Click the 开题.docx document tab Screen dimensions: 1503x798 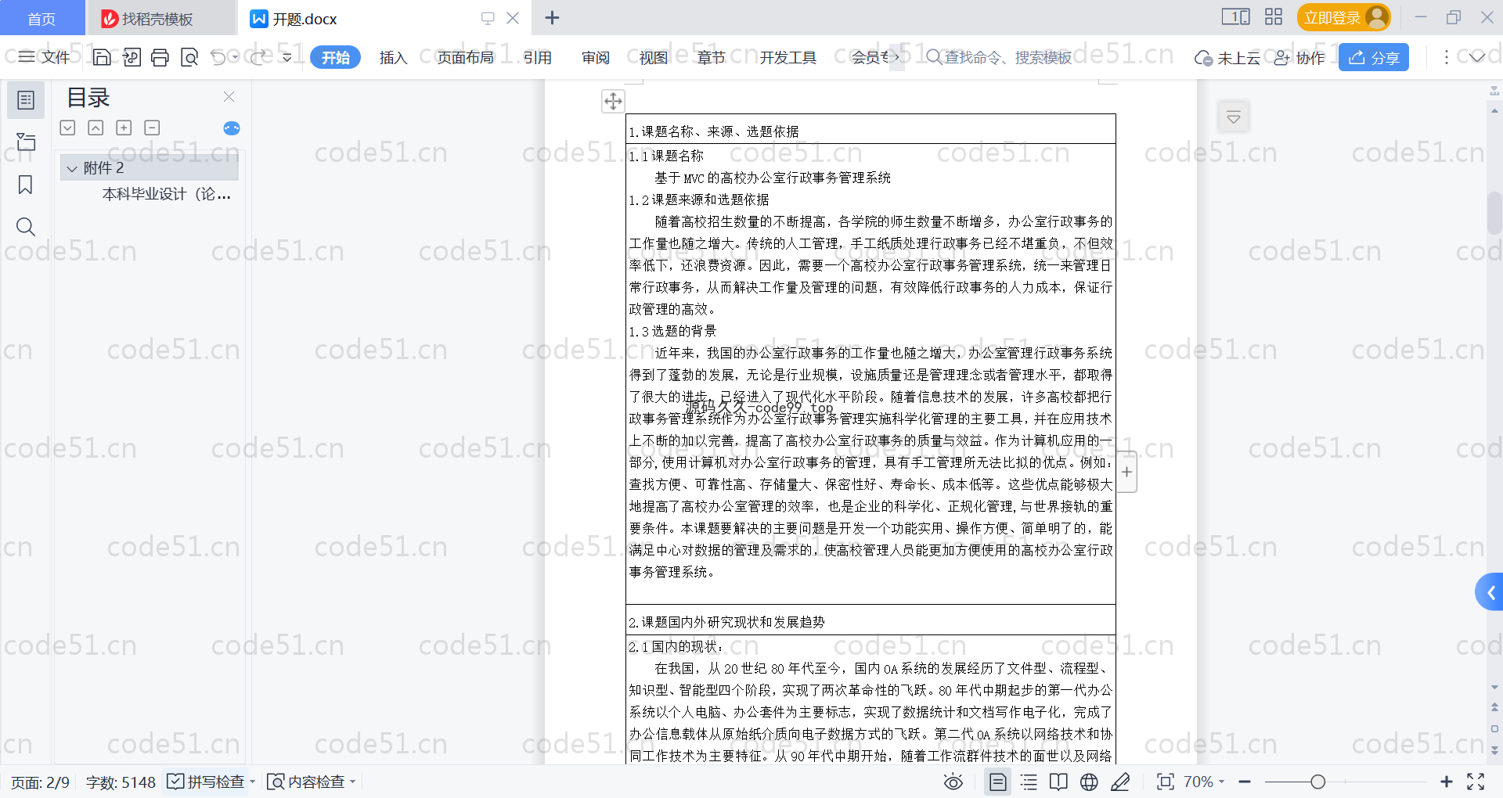[305, 18]
